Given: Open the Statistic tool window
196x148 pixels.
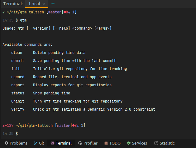Looking at the screenshot, I should tap(164, 143).
